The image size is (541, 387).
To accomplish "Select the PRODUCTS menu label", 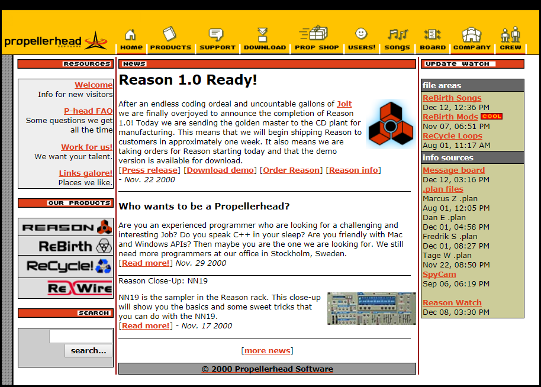I will point(171,47).
